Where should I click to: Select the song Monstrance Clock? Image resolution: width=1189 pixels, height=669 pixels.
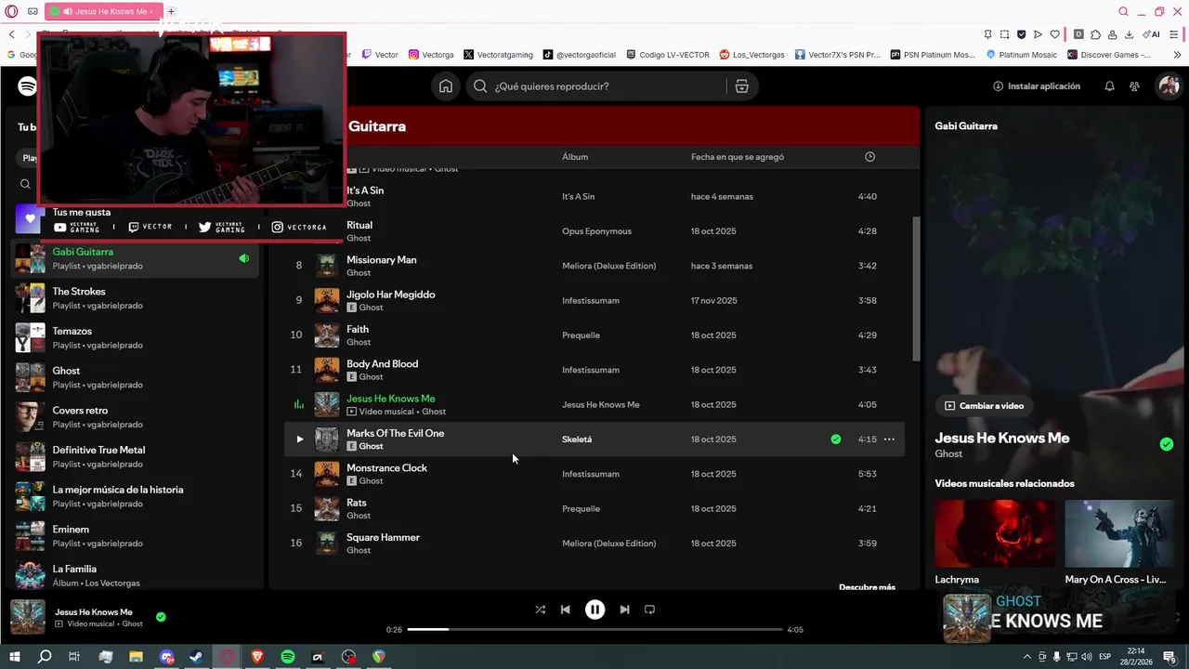pyautogui.click(x=387, y=468)
